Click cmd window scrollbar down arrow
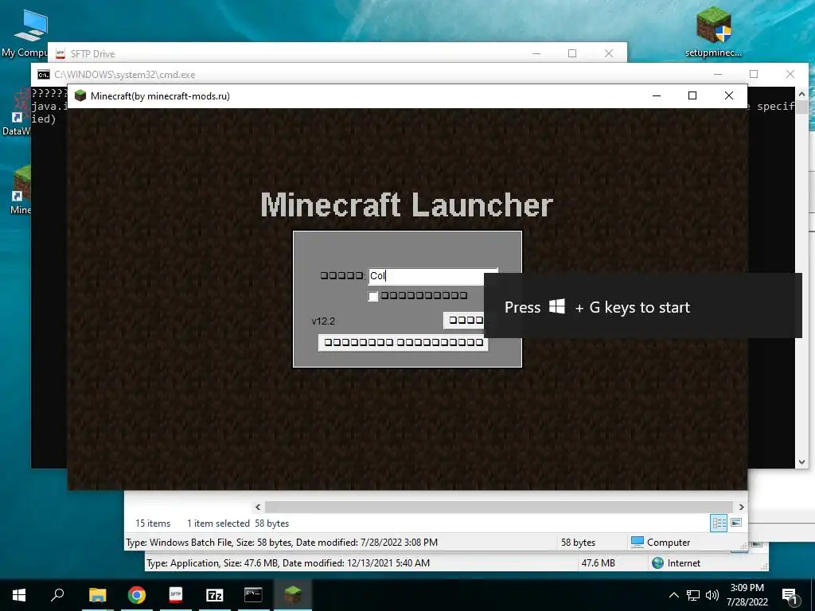Image resolution: width=815 pixels, height=611 pixels. tap(801, 461)
